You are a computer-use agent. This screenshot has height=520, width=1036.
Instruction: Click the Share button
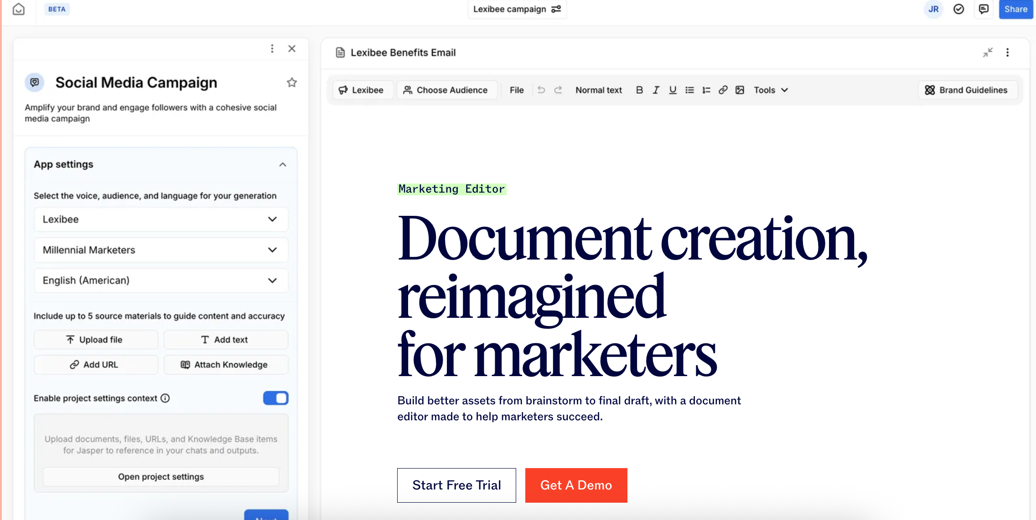tap(1015, 9)
